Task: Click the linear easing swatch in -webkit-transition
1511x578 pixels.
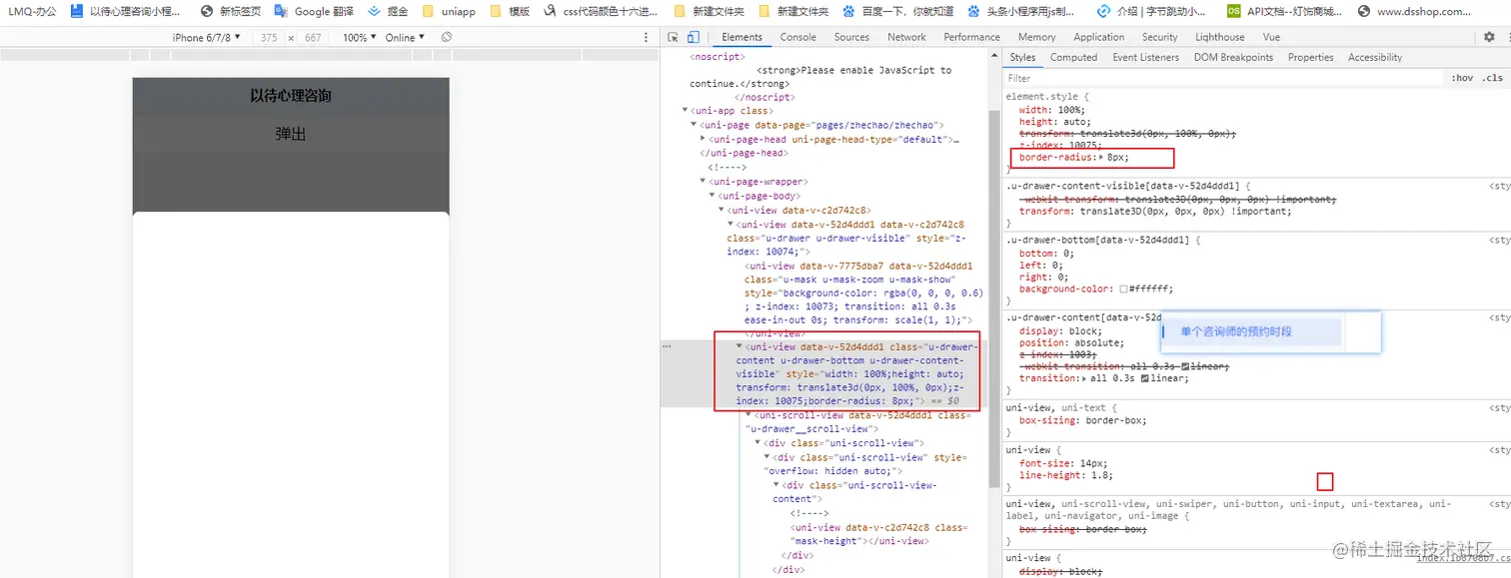Action: [1185, 366]
